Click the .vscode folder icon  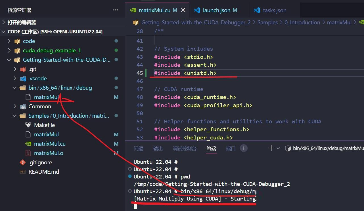(23, 79)
